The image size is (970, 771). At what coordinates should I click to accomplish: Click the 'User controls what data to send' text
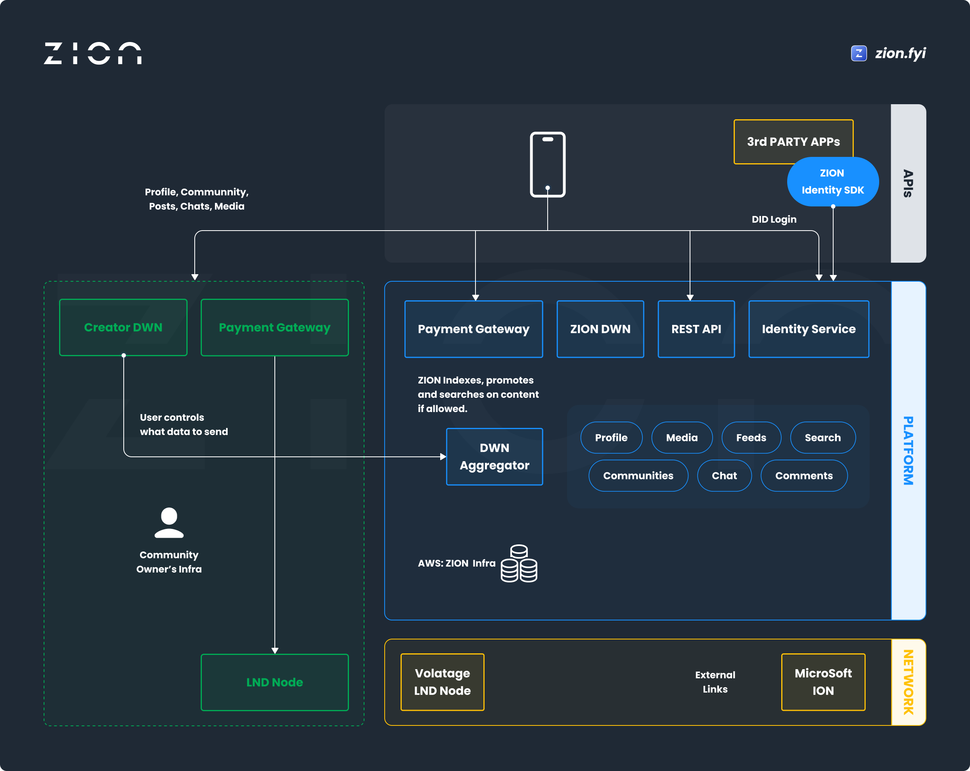pos(184,424)
